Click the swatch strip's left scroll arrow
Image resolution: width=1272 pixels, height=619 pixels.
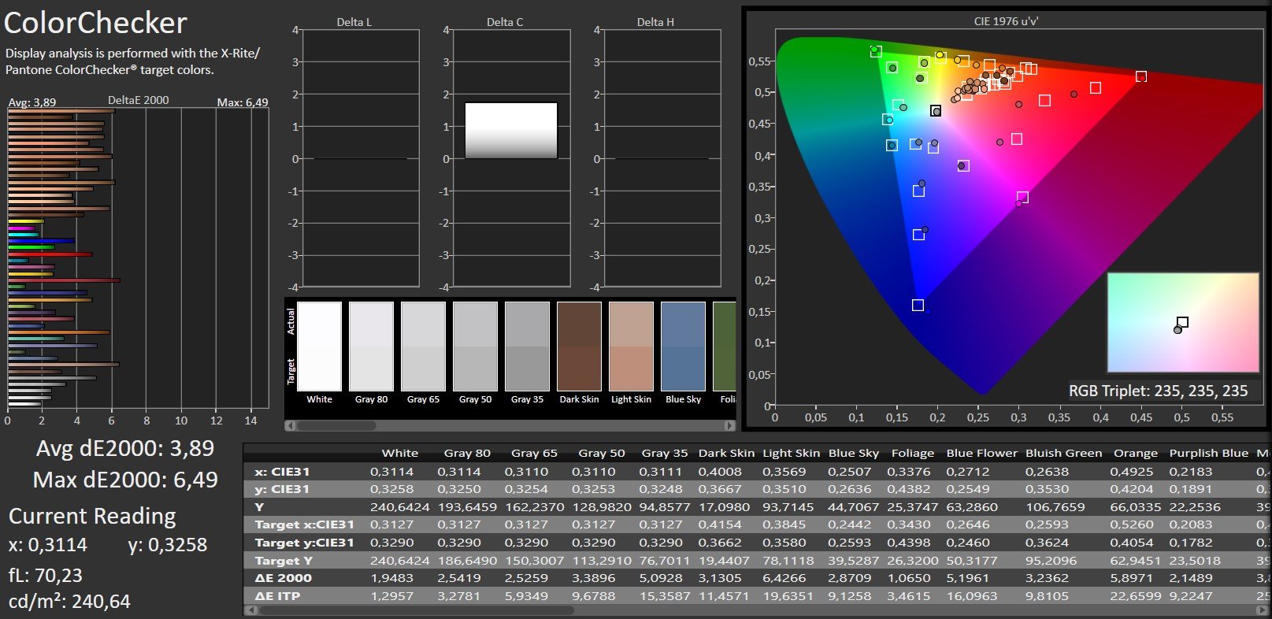tap(290, 425)
